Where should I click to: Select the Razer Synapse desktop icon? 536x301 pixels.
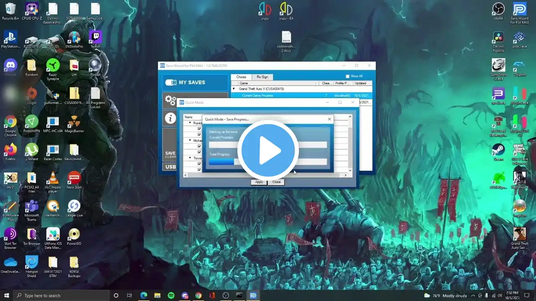[x=53, y=69]
